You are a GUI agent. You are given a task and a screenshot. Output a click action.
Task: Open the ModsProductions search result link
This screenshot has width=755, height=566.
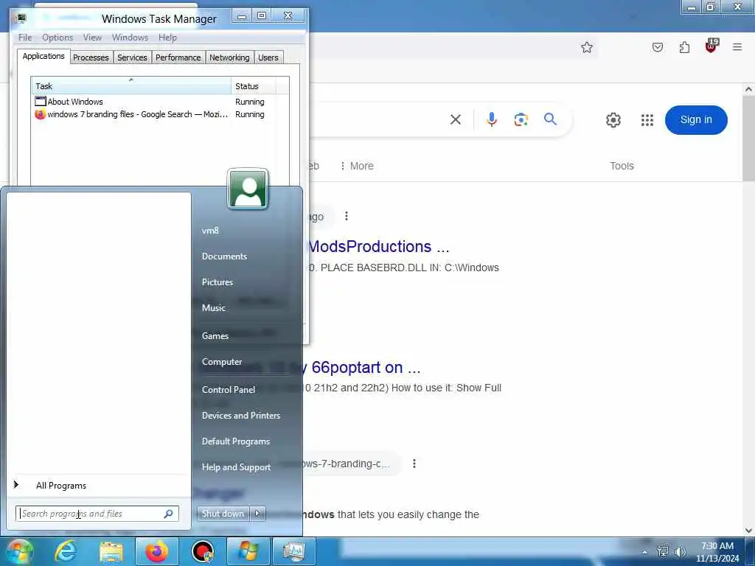point(378,246)
